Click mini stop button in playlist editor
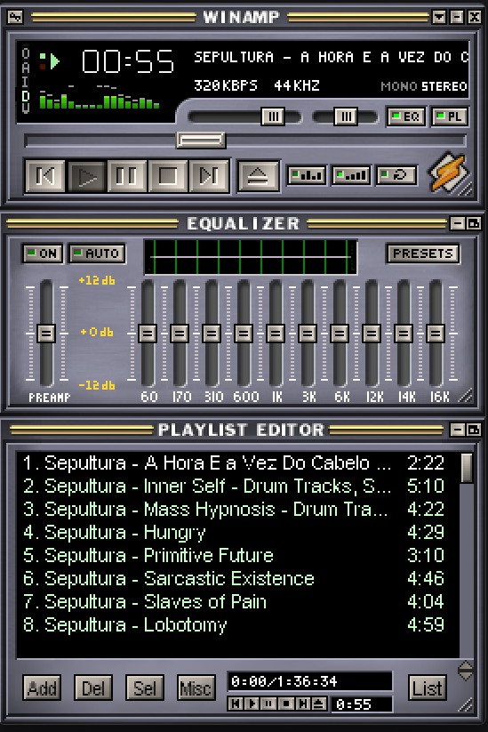488x732 pixels. pos(287,703)
